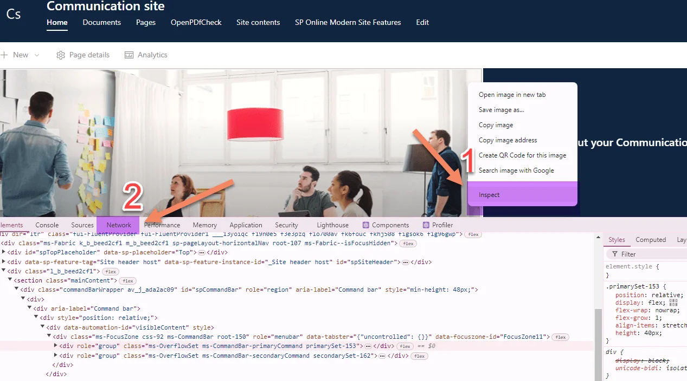Click the flex editor icon beside display: flex
Image resolution: width=687 pixels, height=381 pixels.
[673, 303]
